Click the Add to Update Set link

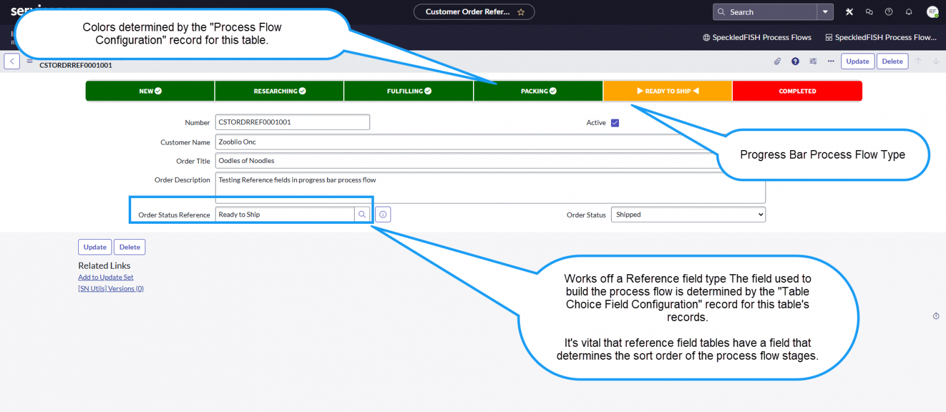point(105,277)
